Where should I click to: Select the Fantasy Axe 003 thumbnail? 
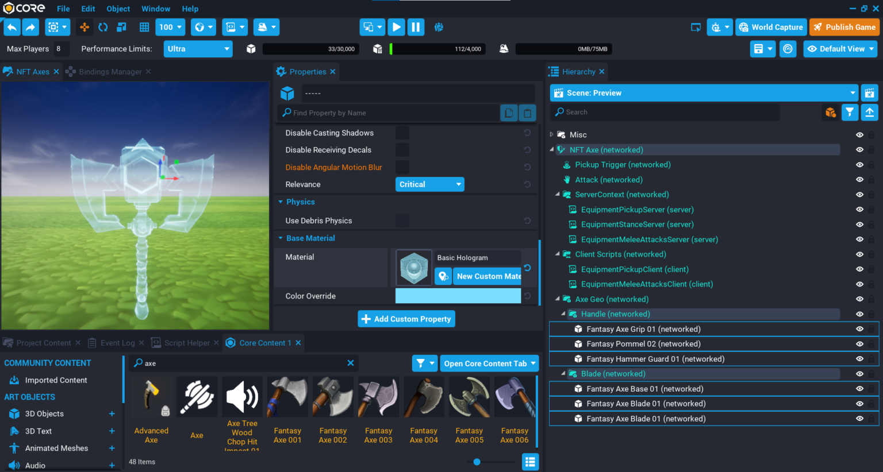click(x=378, y=397)
